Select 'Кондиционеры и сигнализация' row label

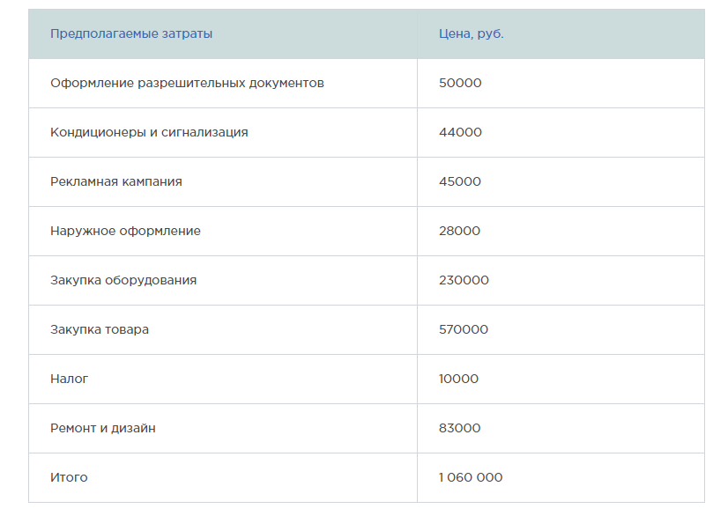(149, 132)
